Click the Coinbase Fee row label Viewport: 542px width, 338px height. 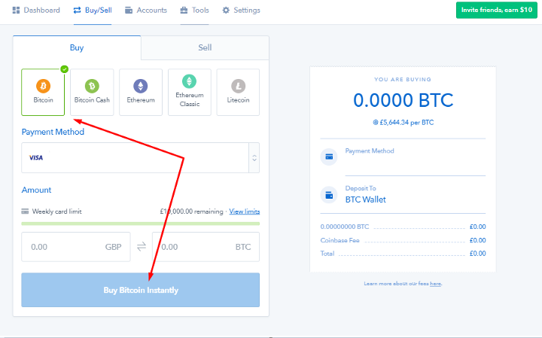pos(340,240)
